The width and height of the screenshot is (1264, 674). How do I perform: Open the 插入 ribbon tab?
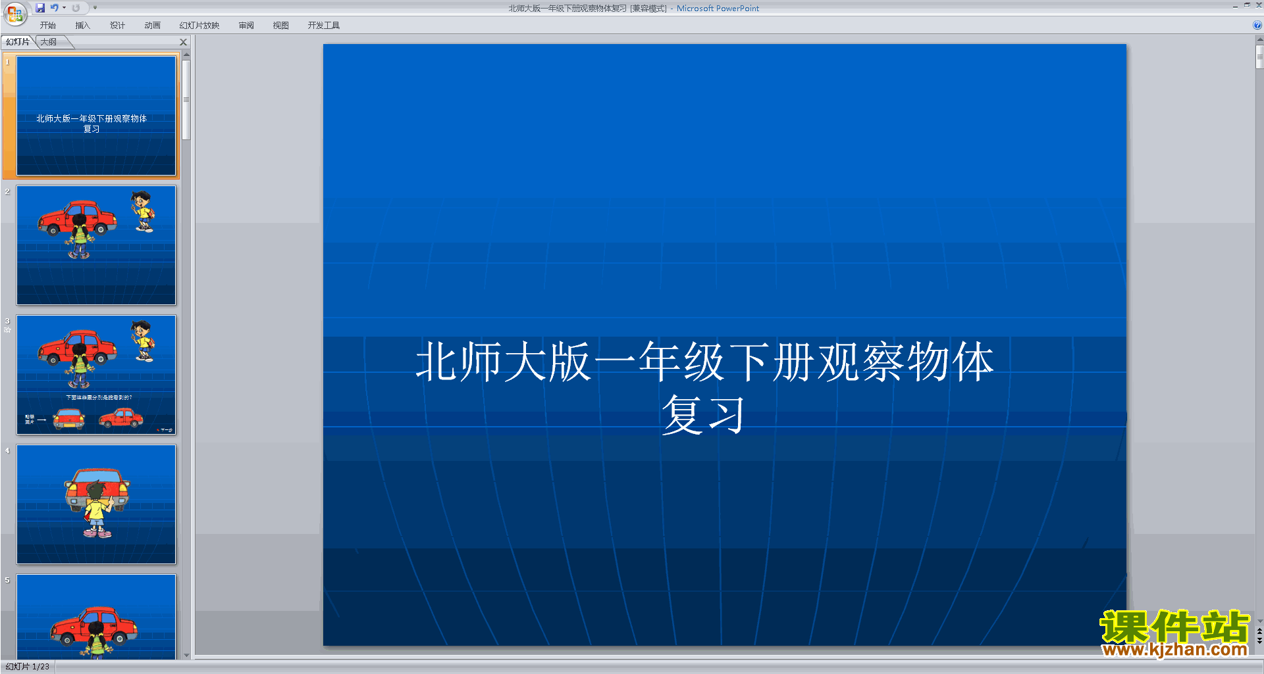click(x=83, y=26)
